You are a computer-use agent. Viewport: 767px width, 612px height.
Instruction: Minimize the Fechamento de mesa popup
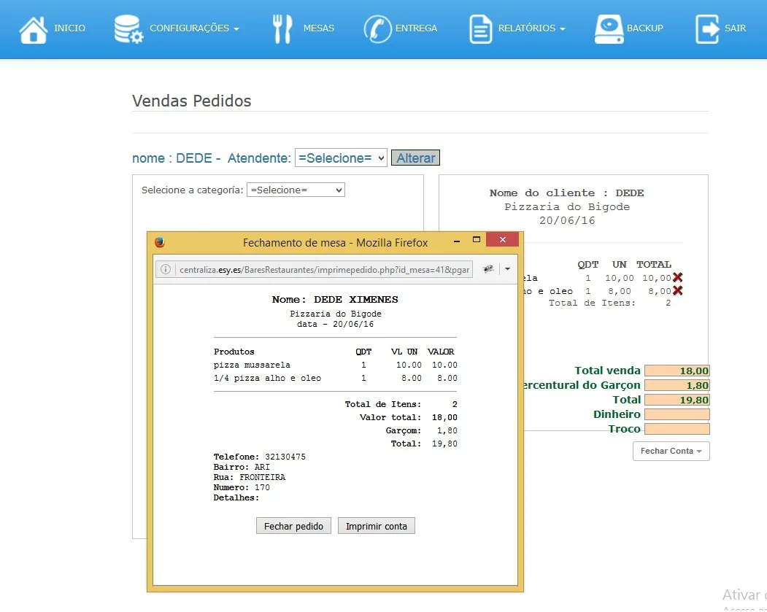[x=457, y=241]
